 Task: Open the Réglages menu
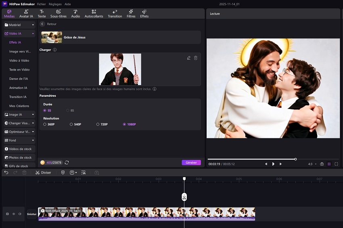tap(55, 4)
